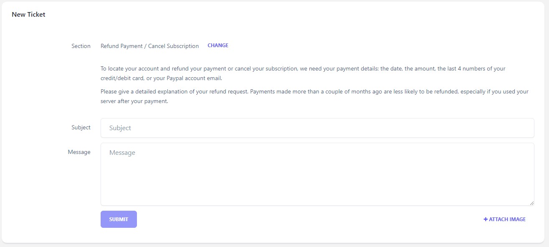The width and height of the screenshot is (549, 247).
Task: Open the ATTACH IMAGE link
Action: (504, 219)
